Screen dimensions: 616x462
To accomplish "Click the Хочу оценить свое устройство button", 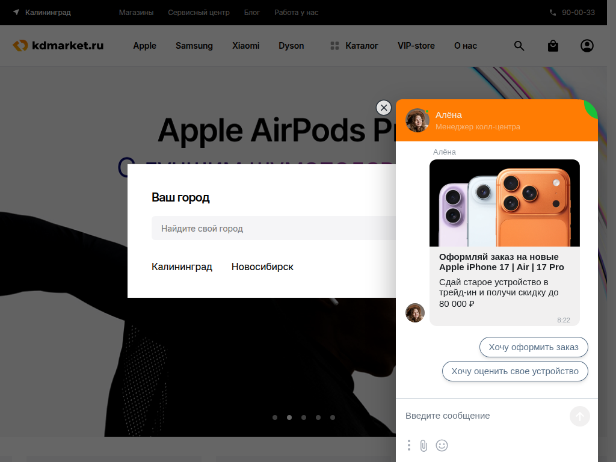I will pos(514,371).
